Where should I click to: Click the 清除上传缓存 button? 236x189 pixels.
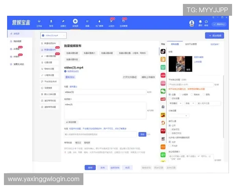(148, 77)
